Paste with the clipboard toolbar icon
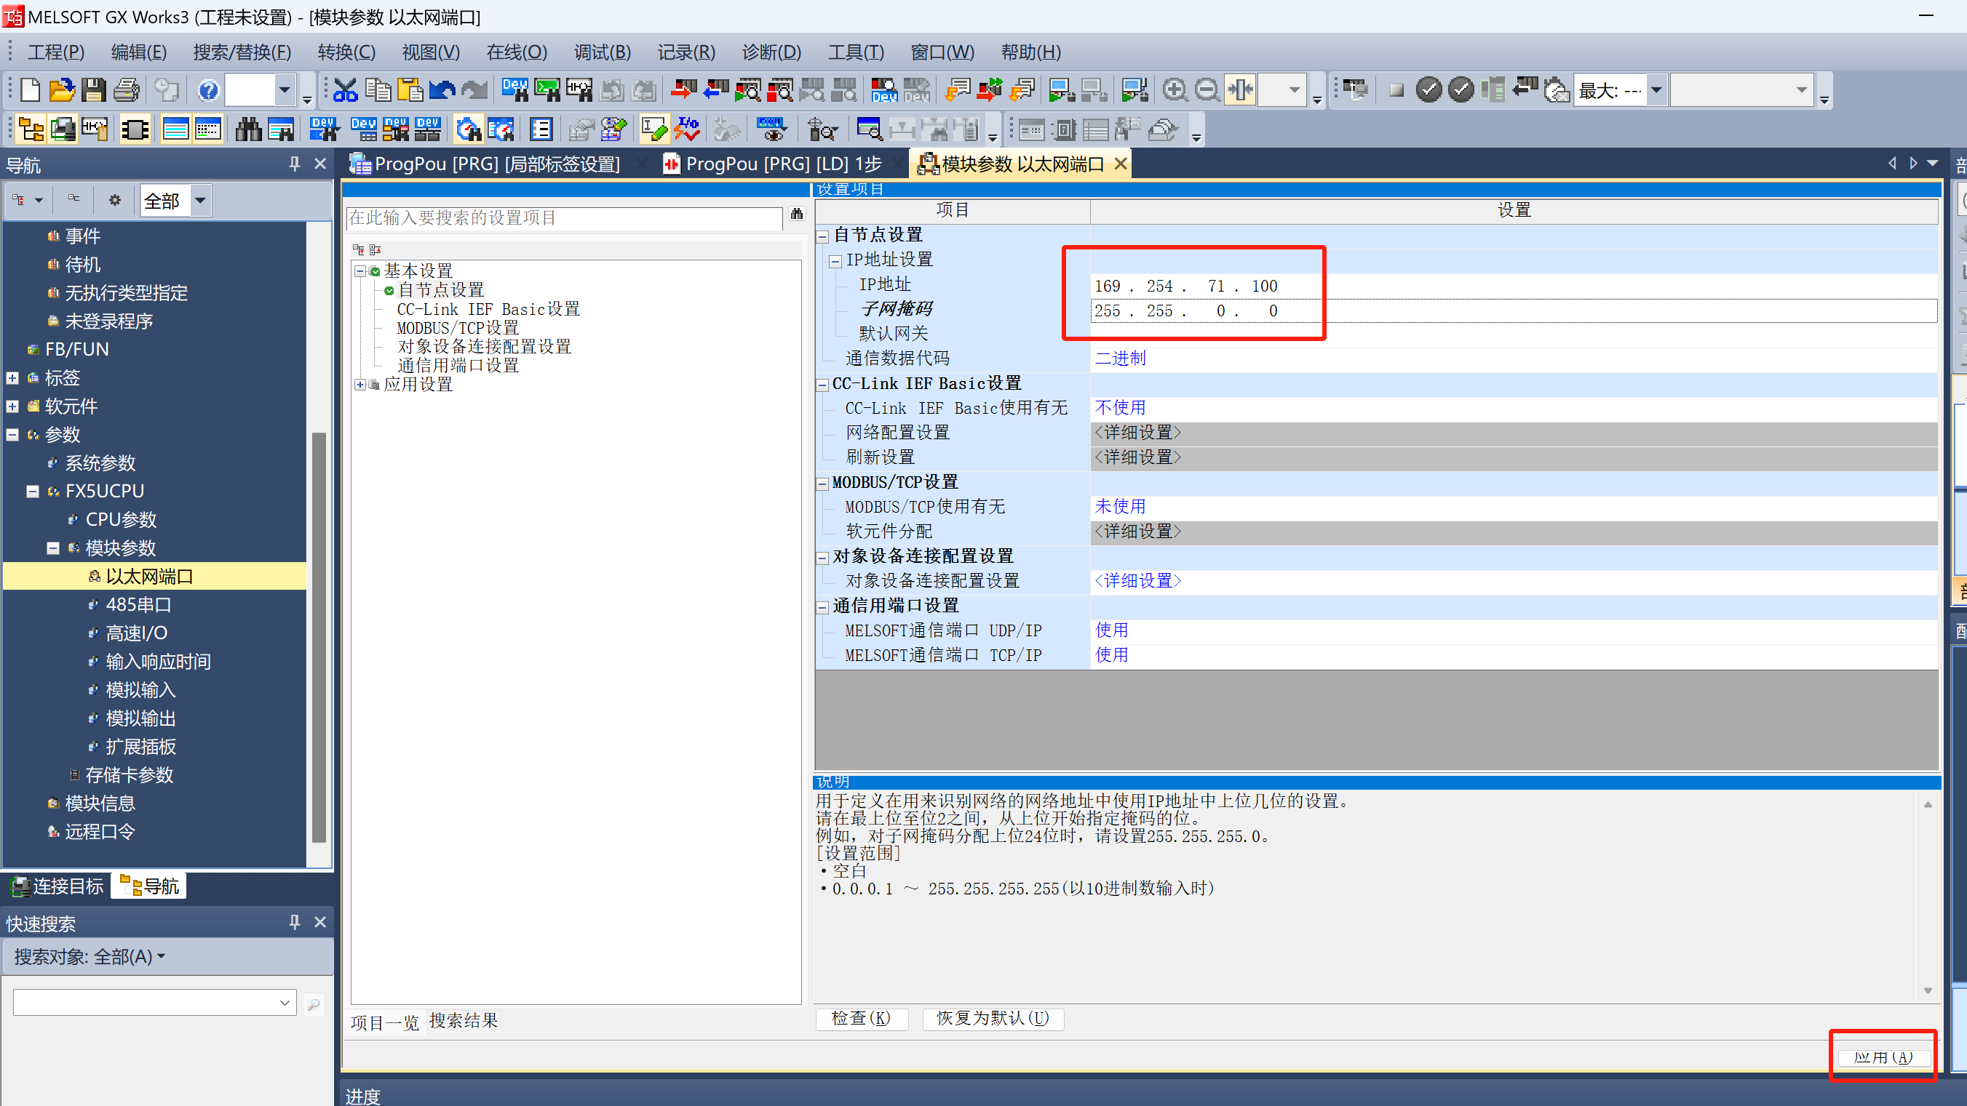 [x=410, y=91]
